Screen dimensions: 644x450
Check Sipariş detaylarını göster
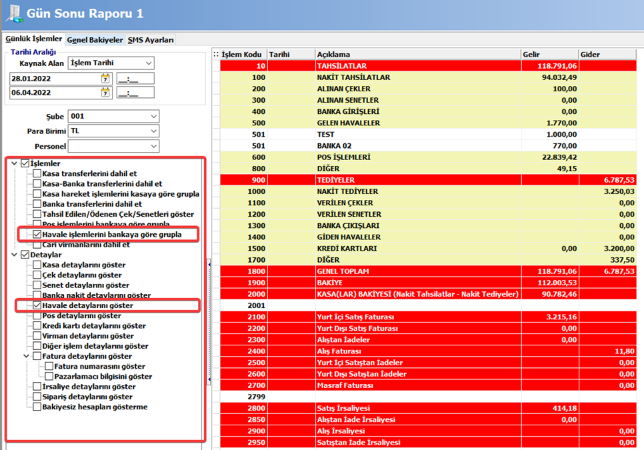[x=37, y=397]
